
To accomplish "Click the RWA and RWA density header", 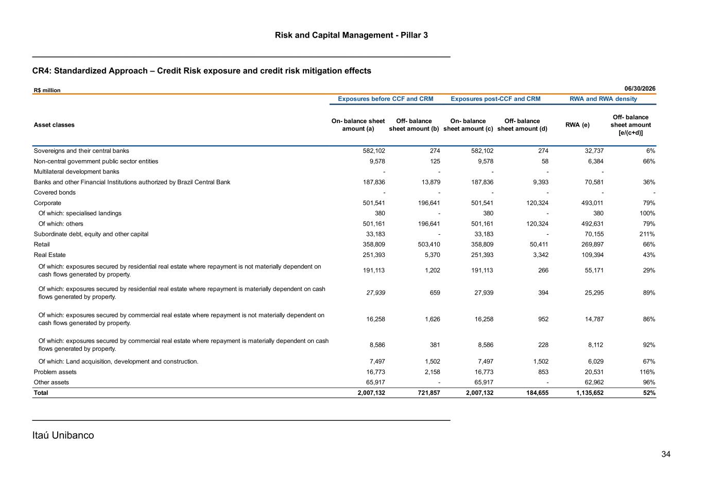I will click(x=603, y=99).
